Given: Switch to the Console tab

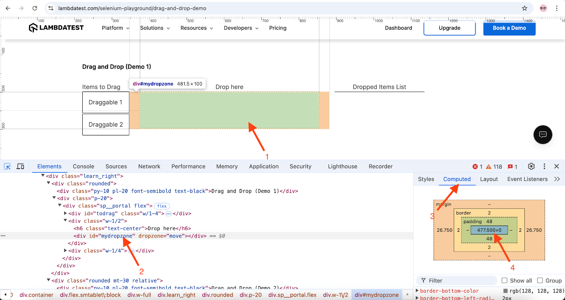Looking at the screenshot, I should [x=83, y=166].
